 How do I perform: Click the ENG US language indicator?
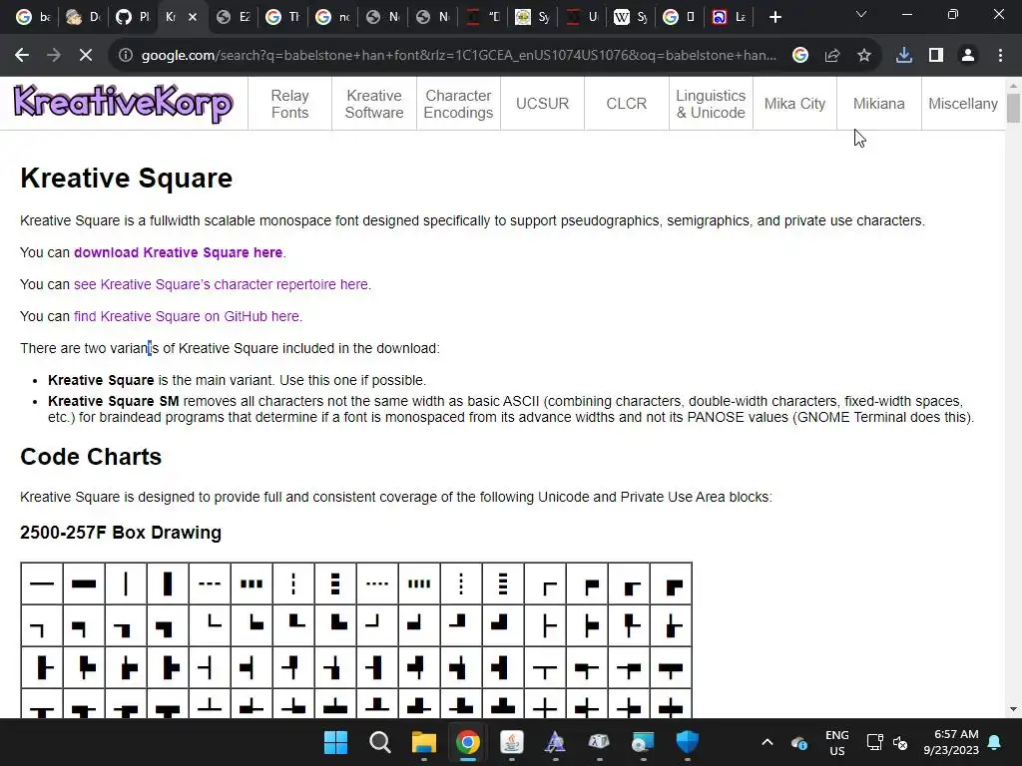click(837, 742)
